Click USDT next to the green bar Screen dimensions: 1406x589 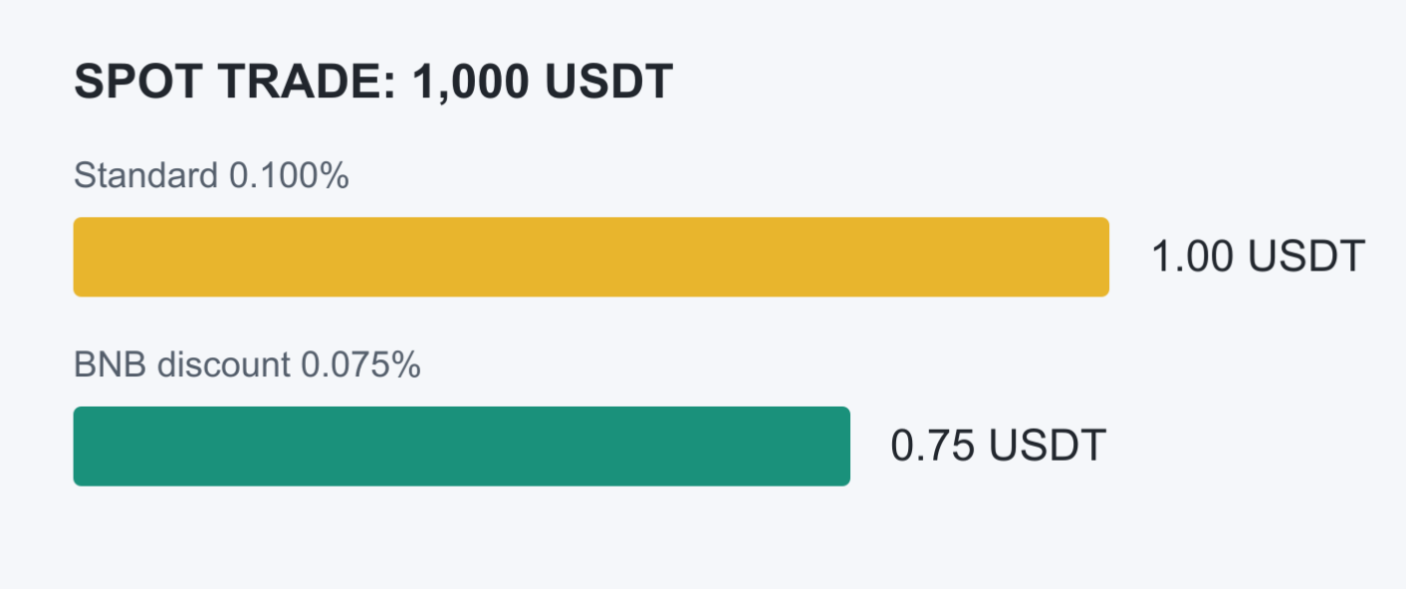1049,446
